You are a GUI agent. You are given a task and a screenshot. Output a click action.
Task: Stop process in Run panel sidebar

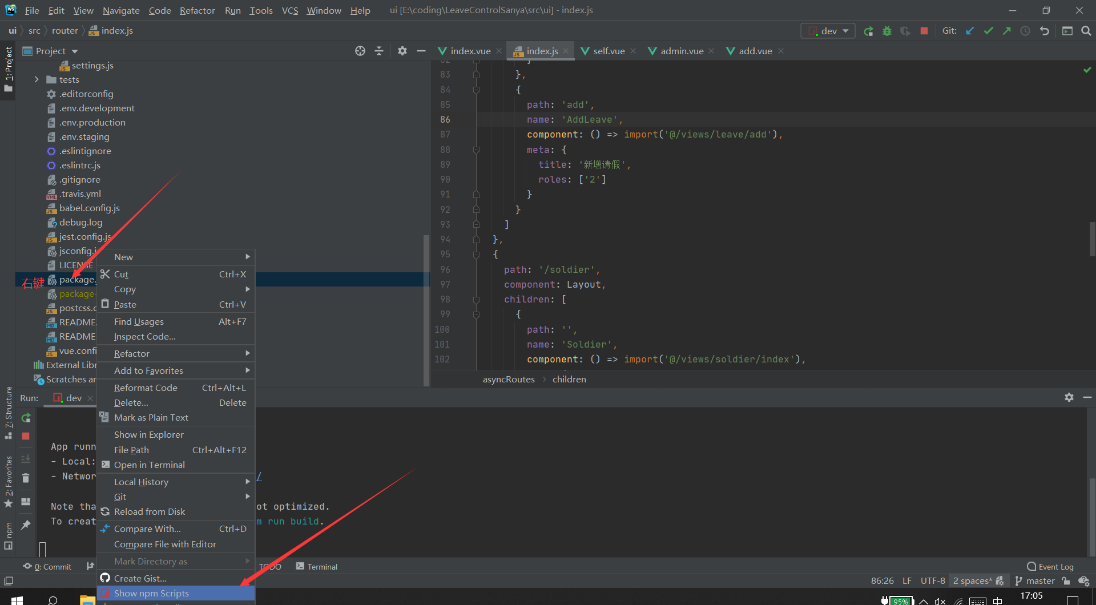26,436
